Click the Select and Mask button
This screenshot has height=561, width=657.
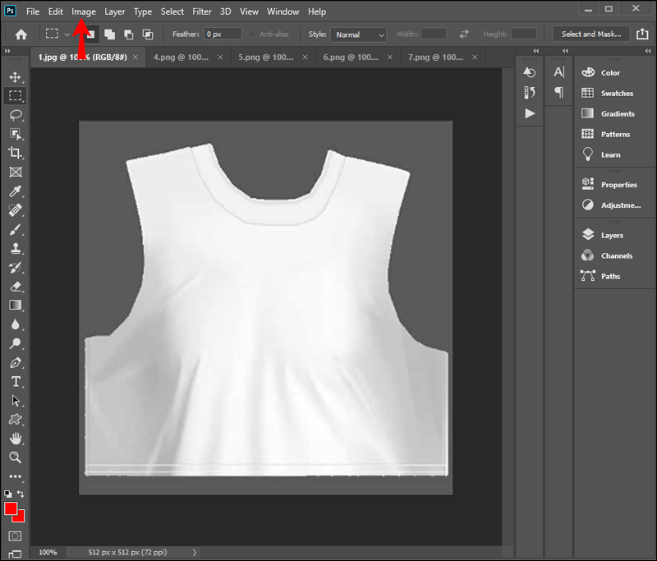590,34
